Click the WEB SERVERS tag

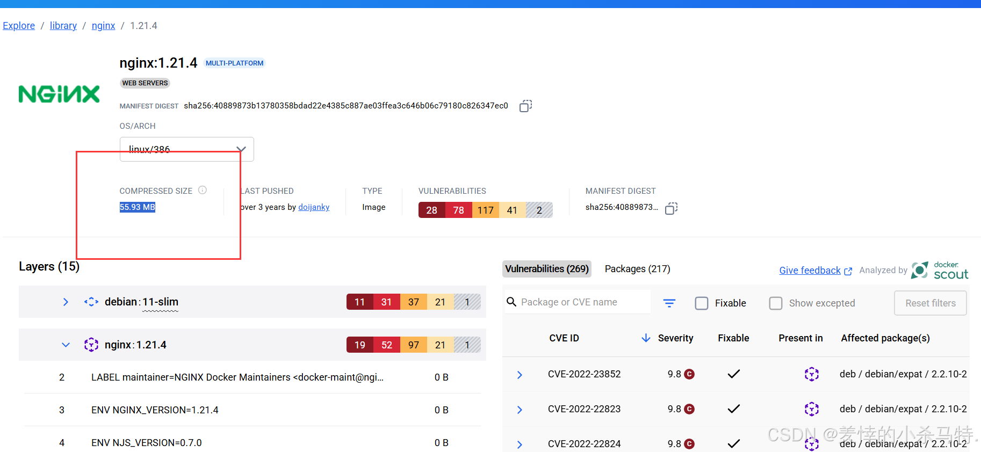[x=145, y=83]
